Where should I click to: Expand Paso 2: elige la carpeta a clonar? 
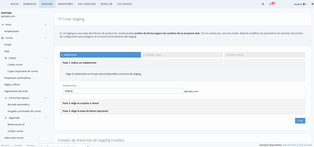[182, 103]
